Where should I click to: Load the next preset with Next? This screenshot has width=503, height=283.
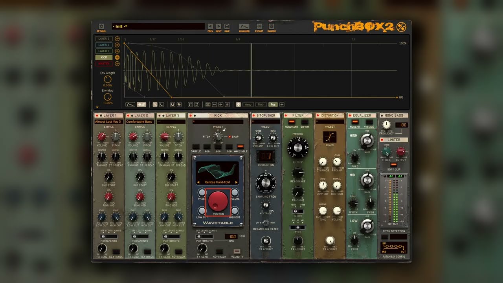pyautogui.click(x=218, y=26)
